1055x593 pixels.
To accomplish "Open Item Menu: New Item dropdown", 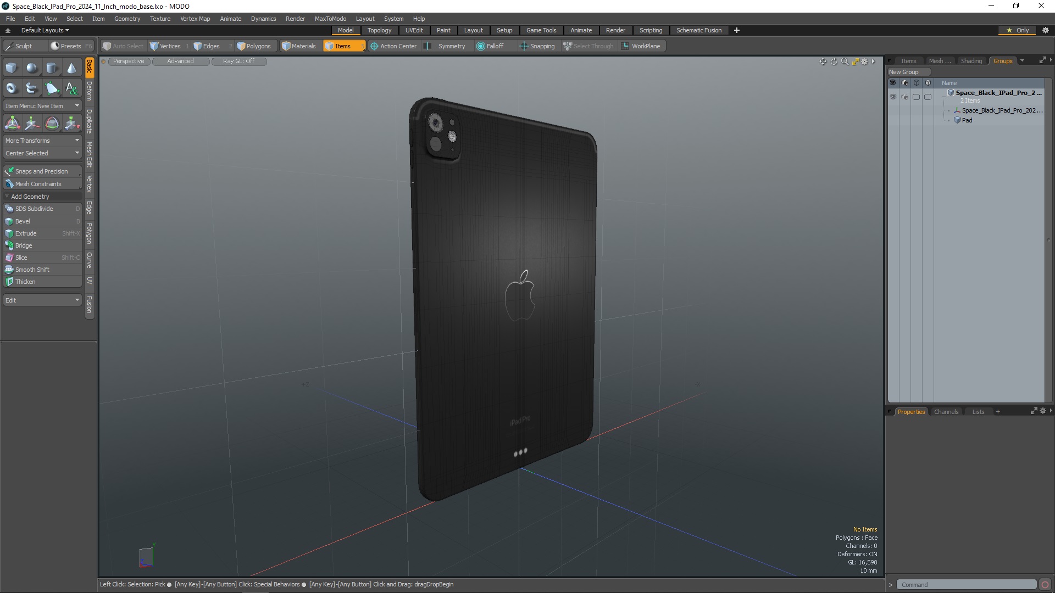I will tap(42, 106).
